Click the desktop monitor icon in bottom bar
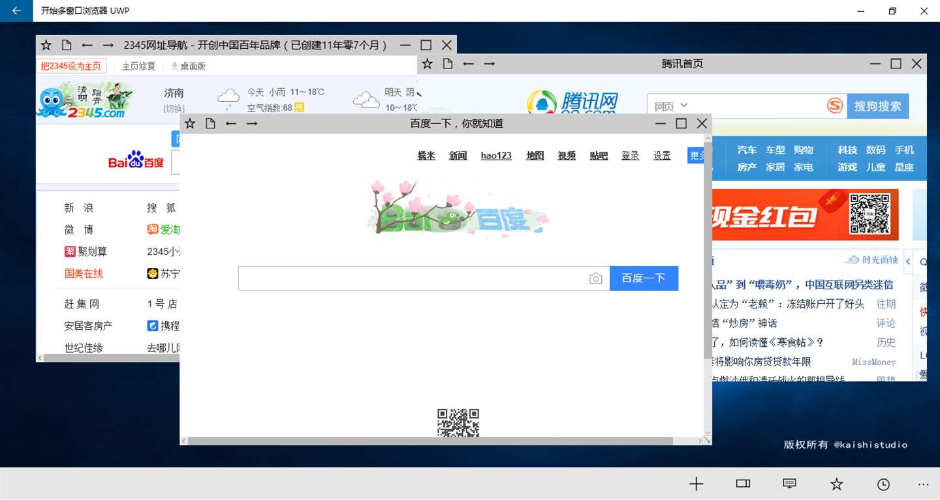The image size is (940, 500). click(x=789, y=483)
